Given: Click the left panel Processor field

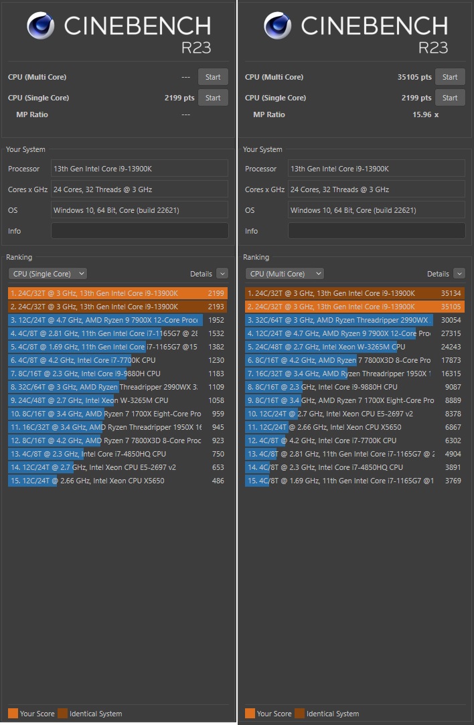Looking at the screenshot, I should (x=140, y=168).
